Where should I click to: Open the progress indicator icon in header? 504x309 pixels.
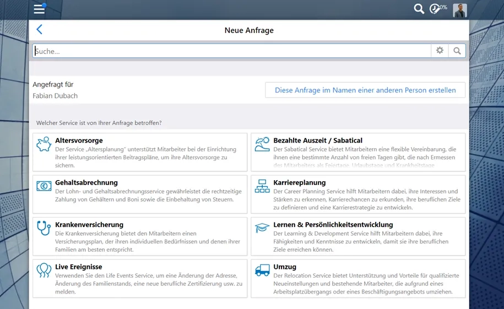point(437,9)
